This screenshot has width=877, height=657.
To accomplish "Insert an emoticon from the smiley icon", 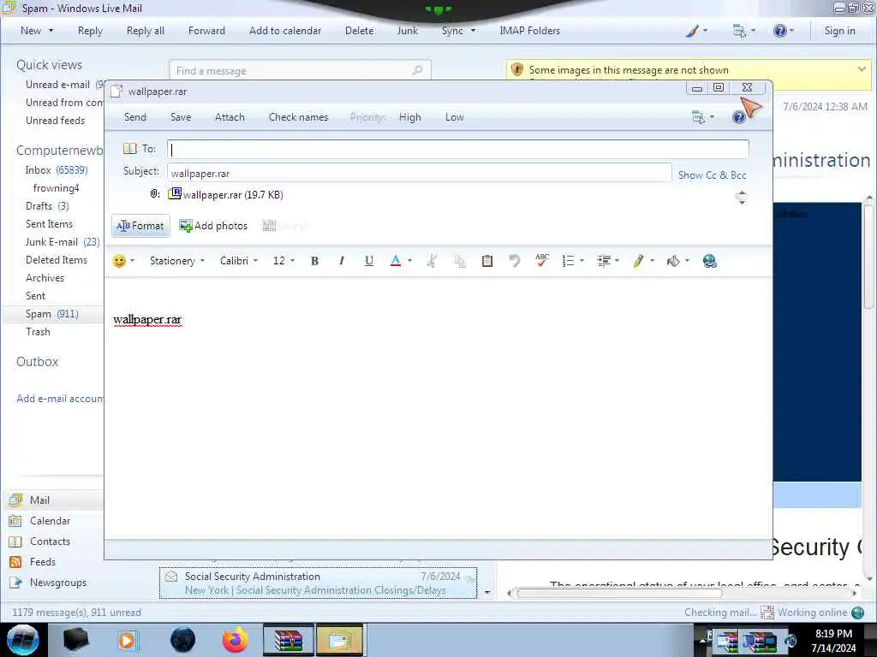I will [119, 261].
